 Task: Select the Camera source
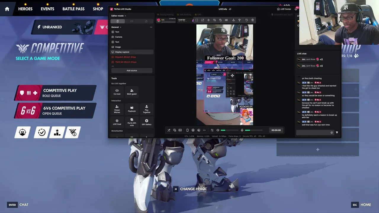[x=132, y=37]
